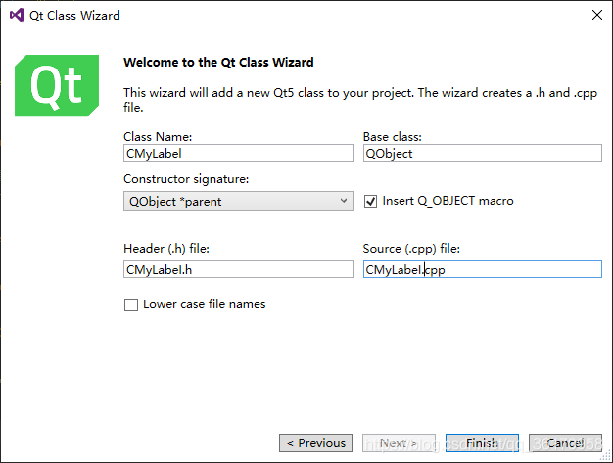Screen dimensions: 613x463
Task: Click the Source (.cpp) file label
Action: (411, 249)
